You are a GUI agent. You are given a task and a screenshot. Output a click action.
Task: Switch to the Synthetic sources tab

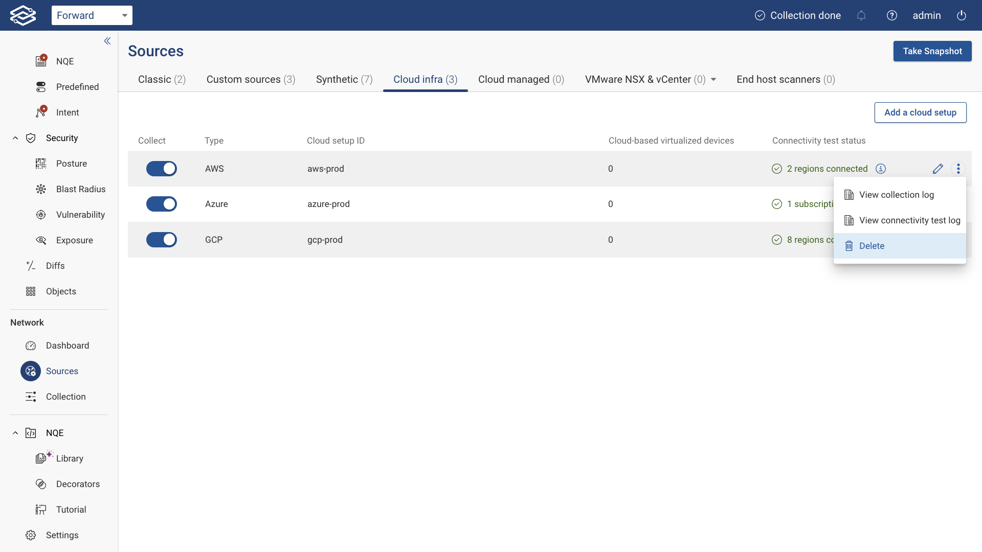[344, 80]
